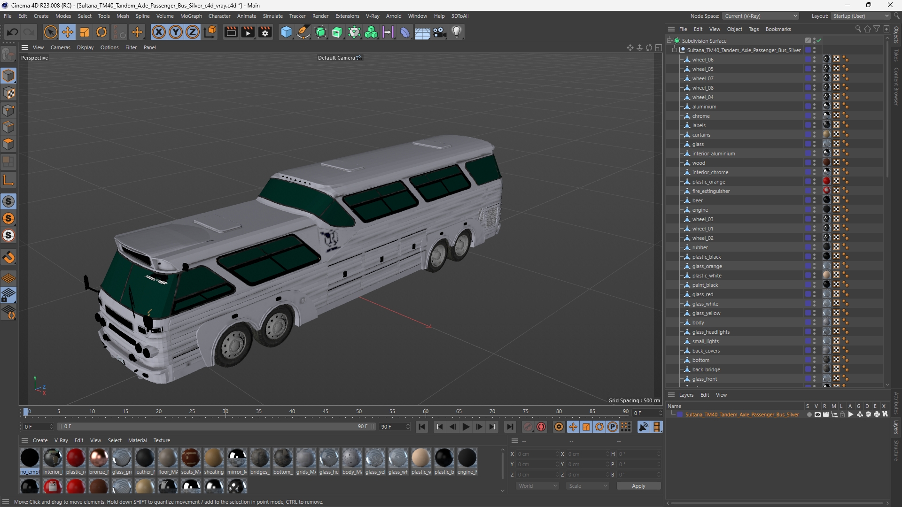Switch to Model mode cube icon

[x=8, y=76]
